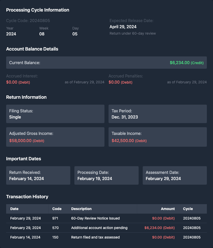Sort transactions by the Date column header
This screenshot has height=248, width=213.
(14, 209)
